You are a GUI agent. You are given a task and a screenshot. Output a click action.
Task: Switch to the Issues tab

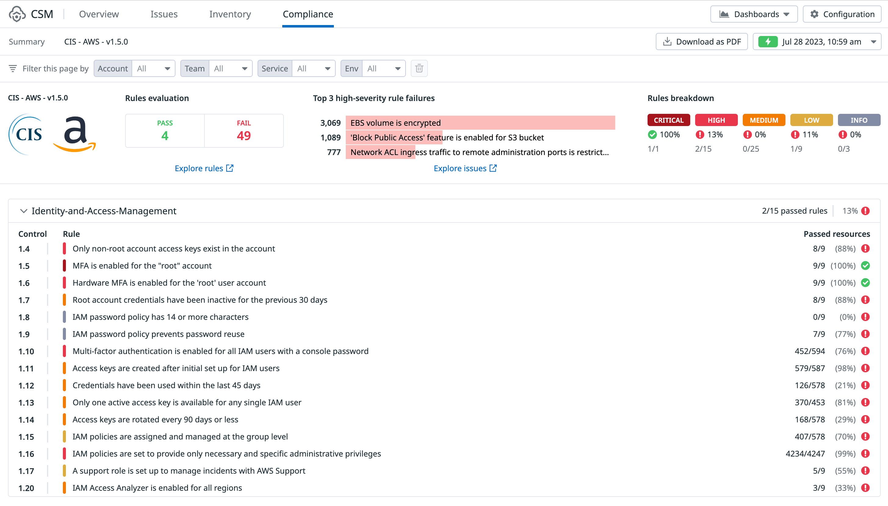pyautogui.click(x=164, y=14)
